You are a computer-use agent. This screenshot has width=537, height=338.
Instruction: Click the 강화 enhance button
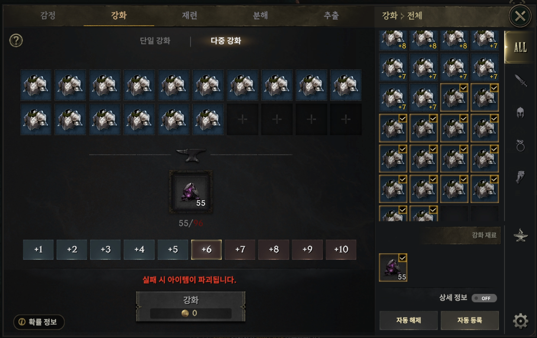[191, 306]
